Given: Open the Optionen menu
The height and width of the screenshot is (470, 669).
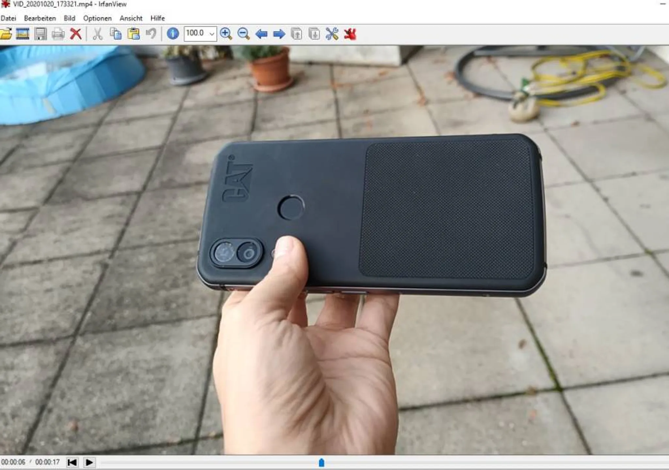Looking at the screenshot, I should 97,18.
